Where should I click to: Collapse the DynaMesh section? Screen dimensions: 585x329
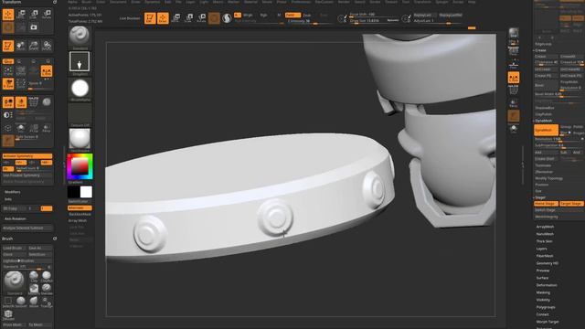click(543, 121)
